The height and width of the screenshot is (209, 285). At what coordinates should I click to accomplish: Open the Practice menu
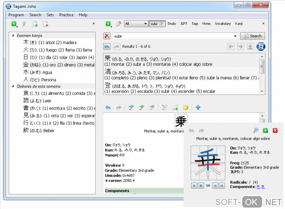click(x=66, y=15)
